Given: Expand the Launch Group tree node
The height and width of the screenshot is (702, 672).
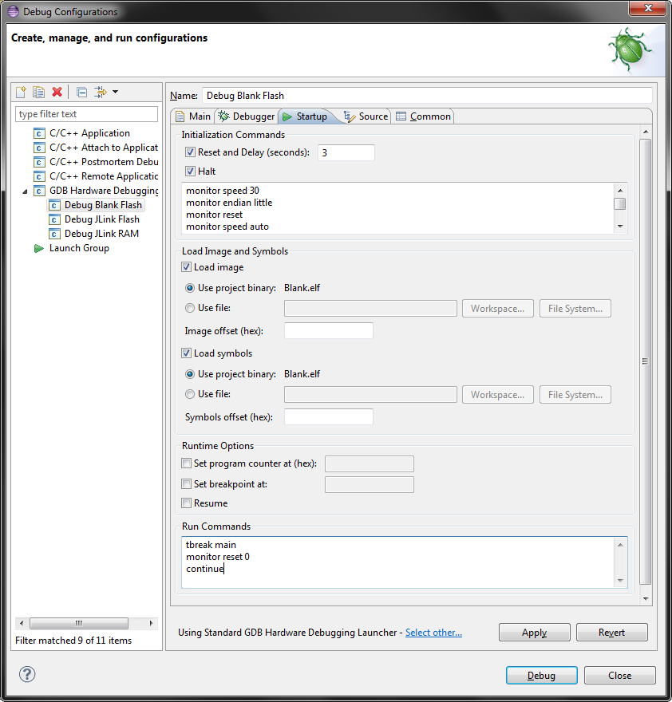Looking at the screenshot, I should click(x=28, y=247).
